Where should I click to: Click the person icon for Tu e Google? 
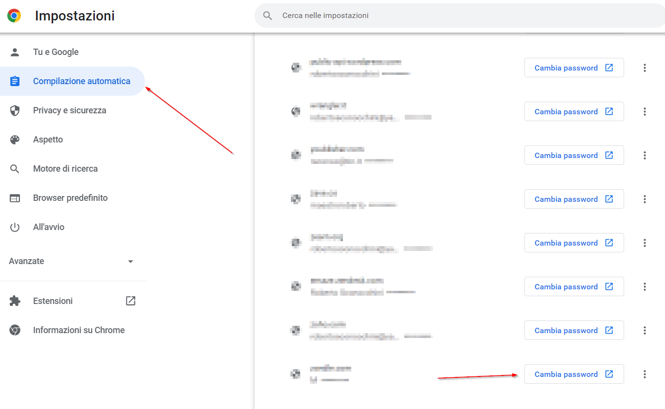pos(15,52)
